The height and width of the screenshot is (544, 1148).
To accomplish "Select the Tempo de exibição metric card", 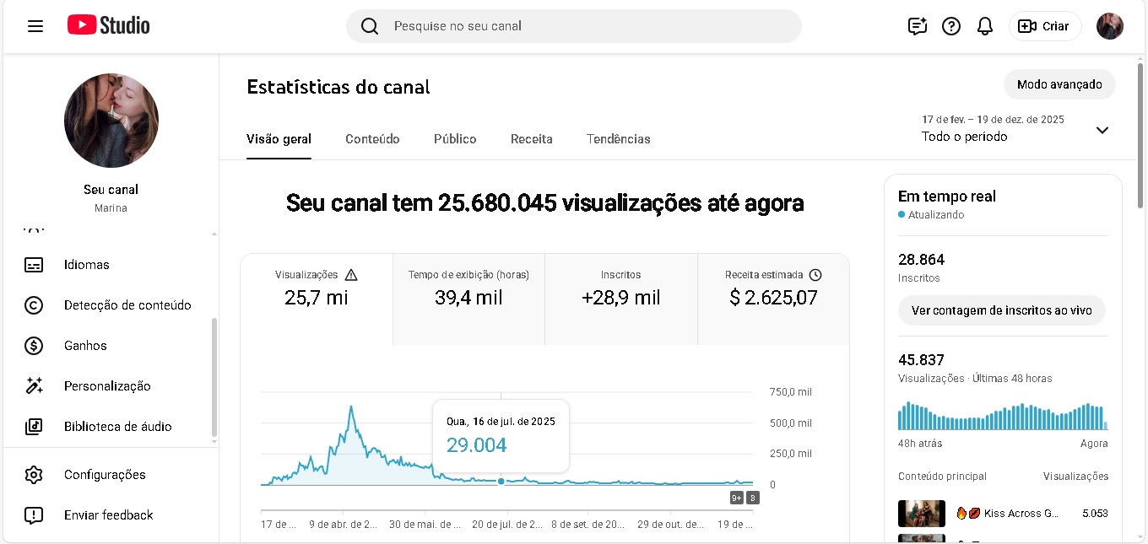I will pyautogui.click(x=468, y=299).
